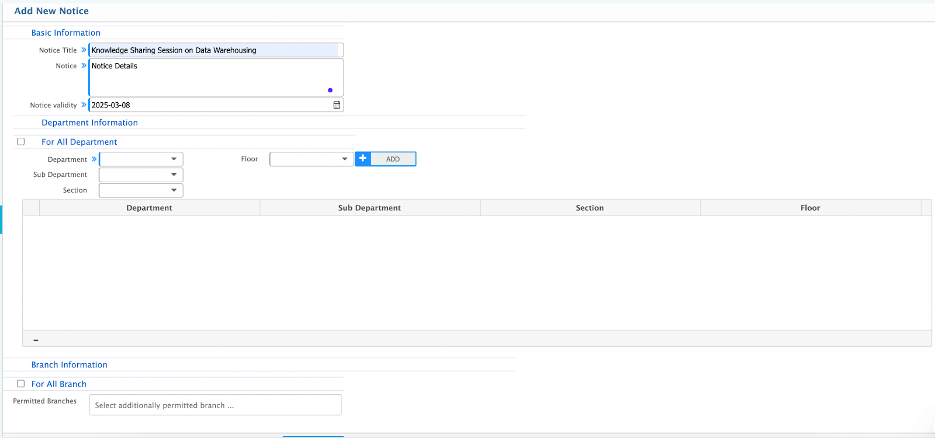Click the Floor column header
The image size is (935, 438).
point(810,208)
